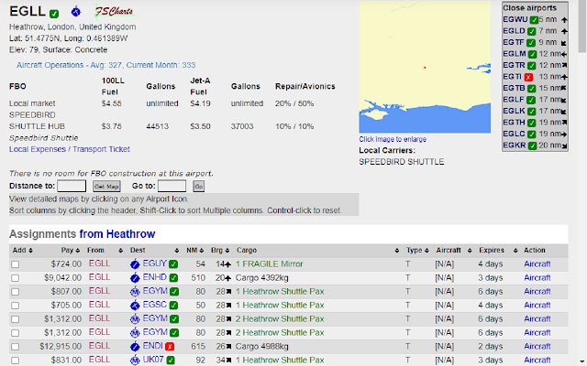
Task: Sort assignments by Add column
Action: pos(22,250)
